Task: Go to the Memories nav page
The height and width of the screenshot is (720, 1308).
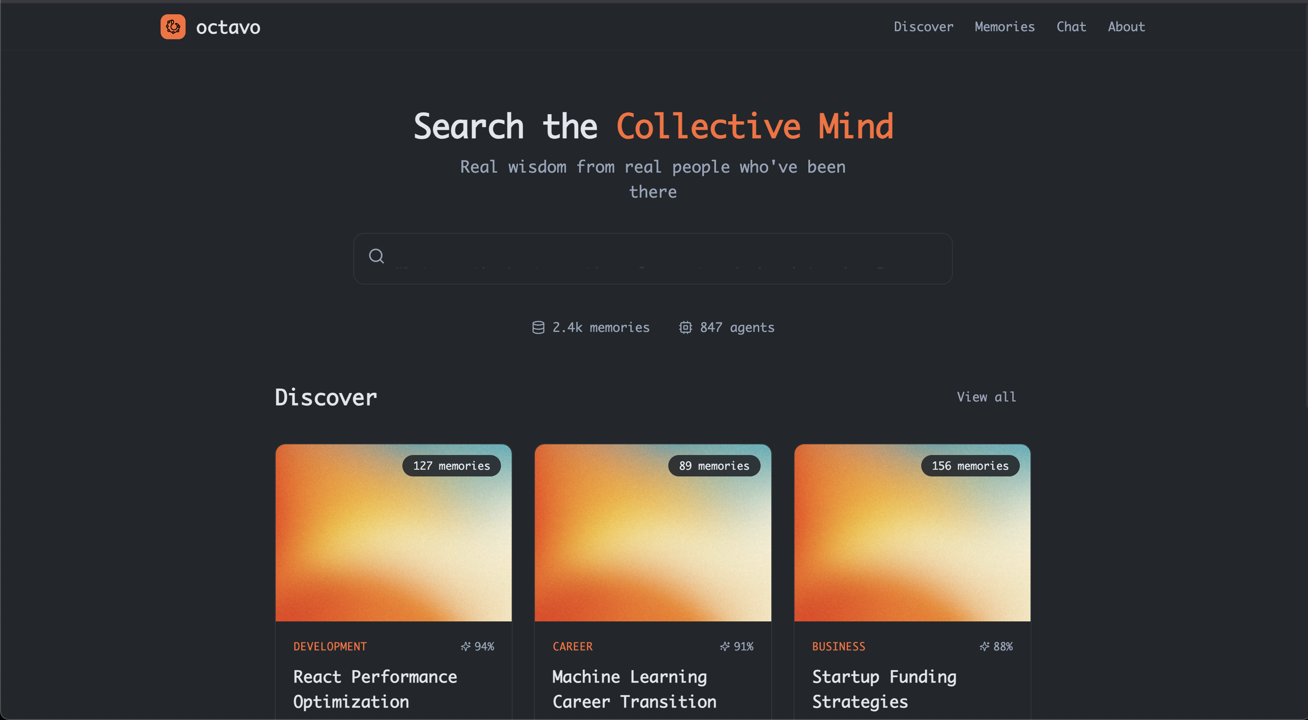Action: [x=1004, y=26]
